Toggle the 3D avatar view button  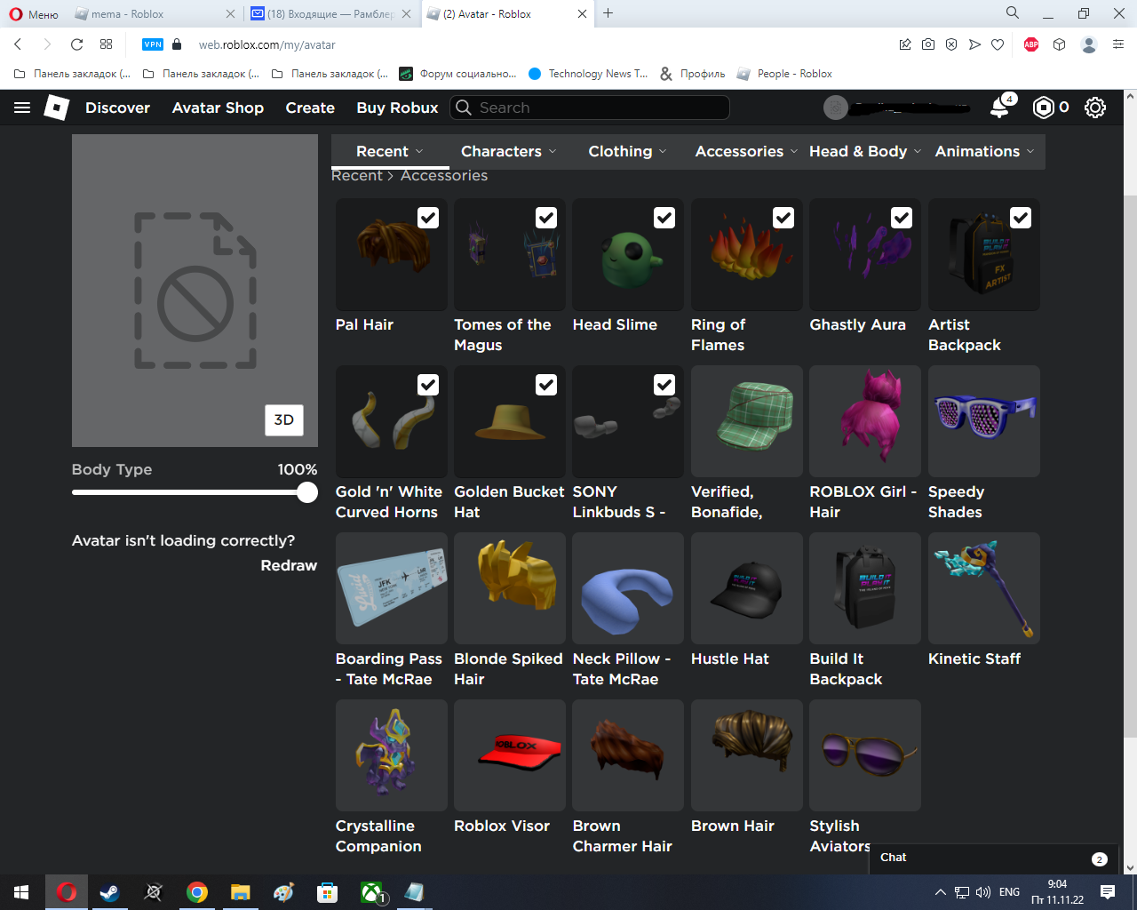coord(284,420)
